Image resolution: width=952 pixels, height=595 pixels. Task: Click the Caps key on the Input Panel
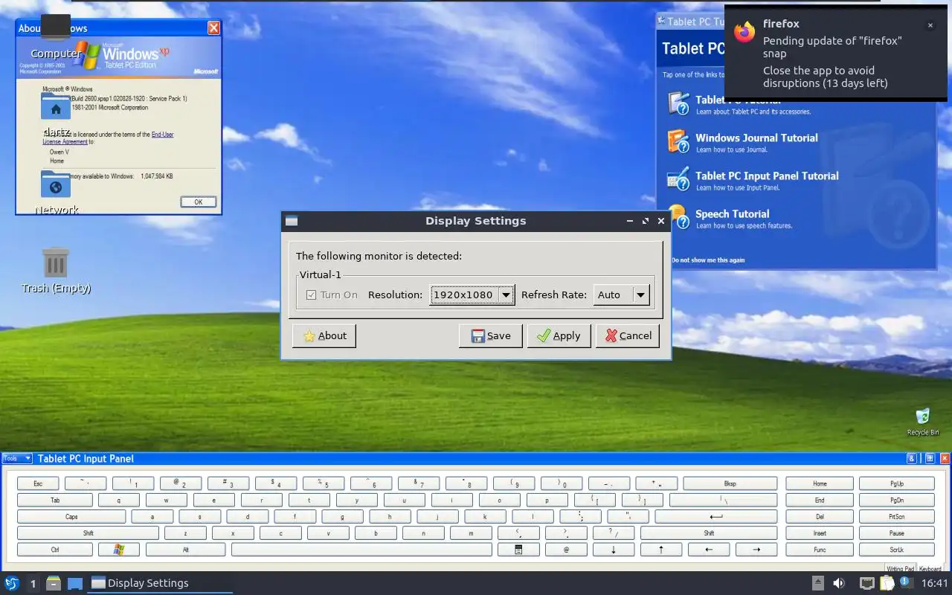point(71,516)
